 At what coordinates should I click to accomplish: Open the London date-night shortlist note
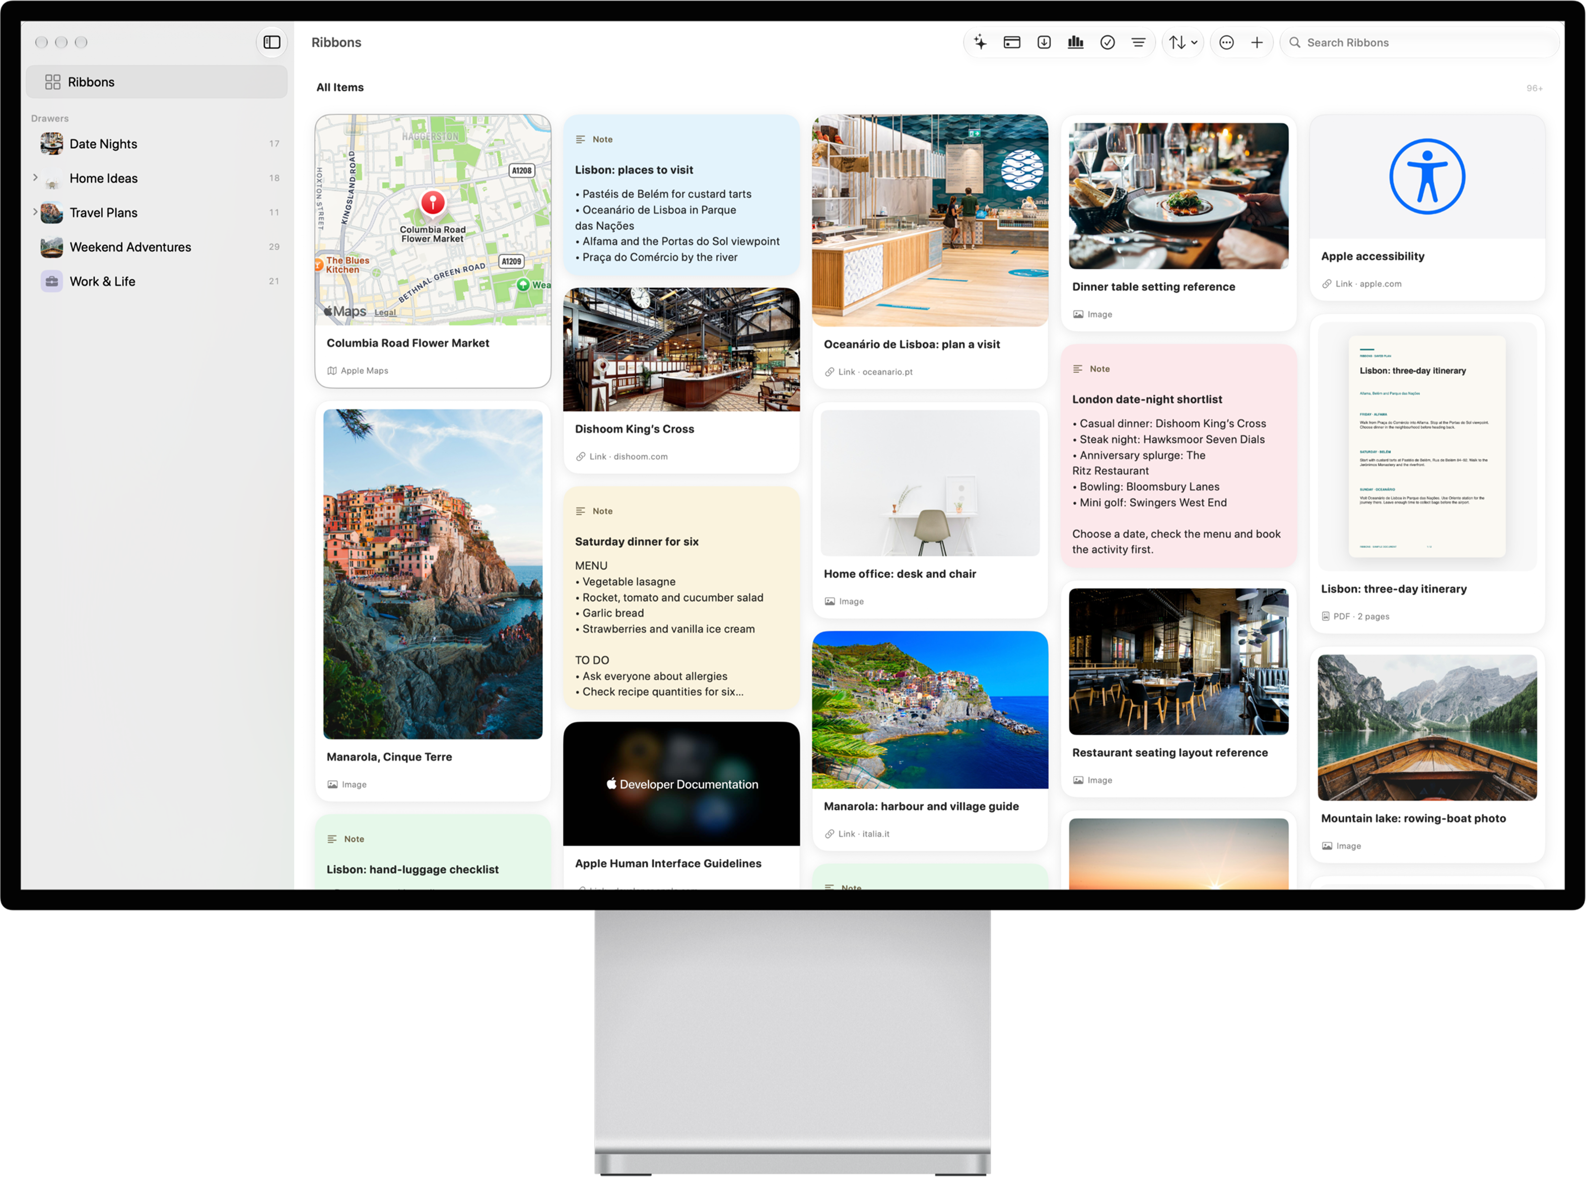pos(1179,456)
